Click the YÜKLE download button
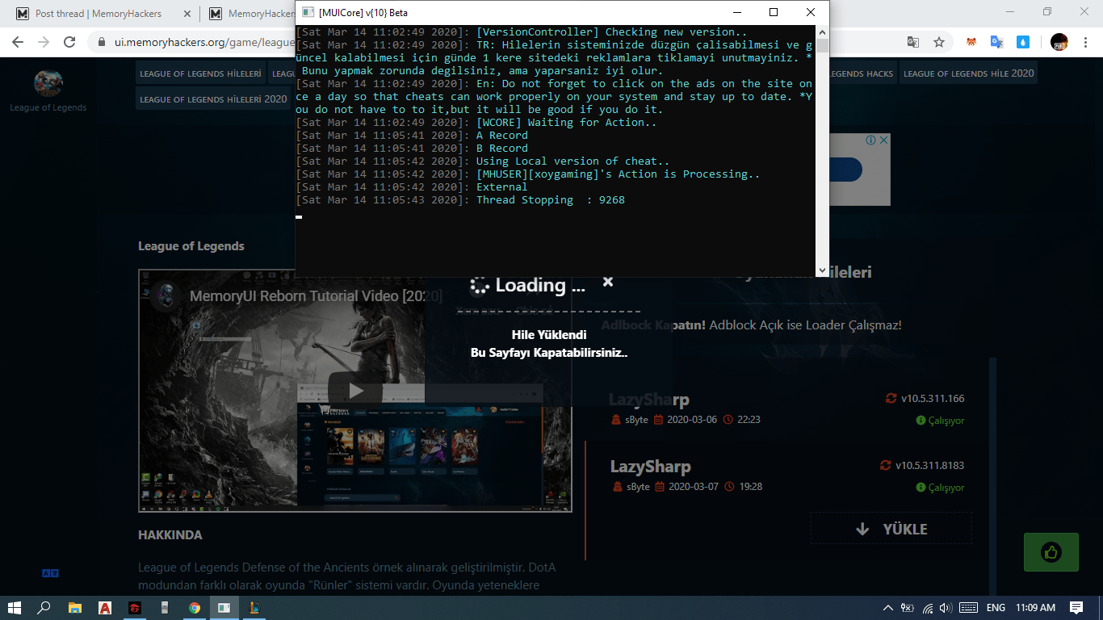 [x=891, y=529]
